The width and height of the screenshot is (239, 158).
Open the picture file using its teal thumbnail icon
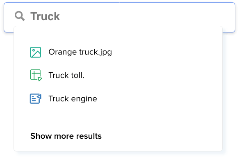[x=36, y=52]
